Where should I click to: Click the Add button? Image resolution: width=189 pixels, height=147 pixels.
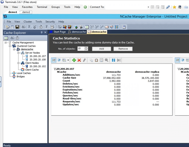(101, 49)
